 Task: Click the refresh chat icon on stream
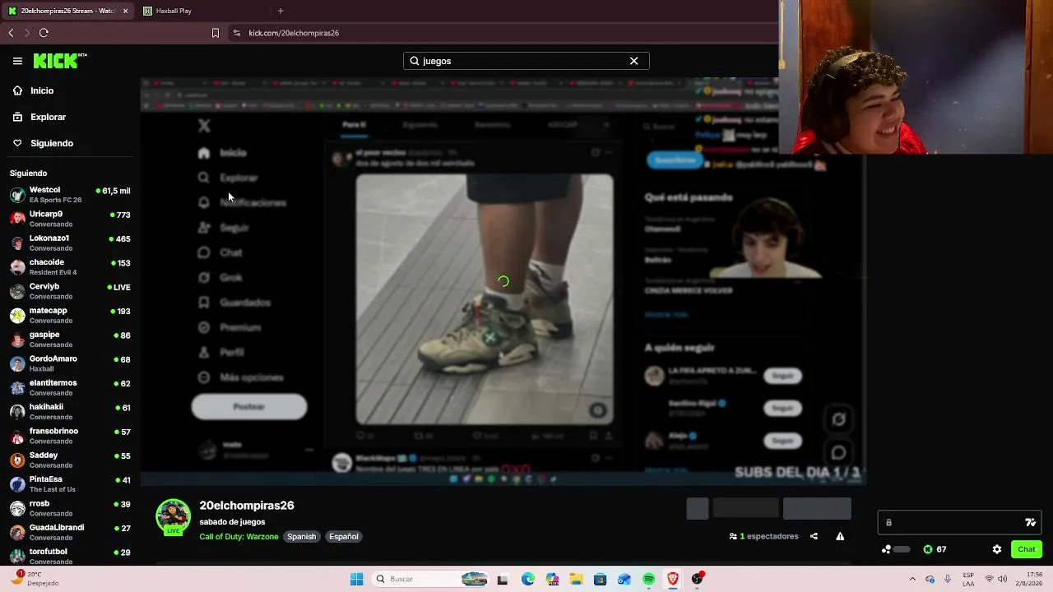click(838, 419)
